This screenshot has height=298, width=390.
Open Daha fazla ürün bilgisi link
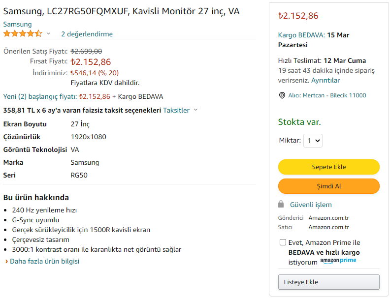[x=45, y=261]
